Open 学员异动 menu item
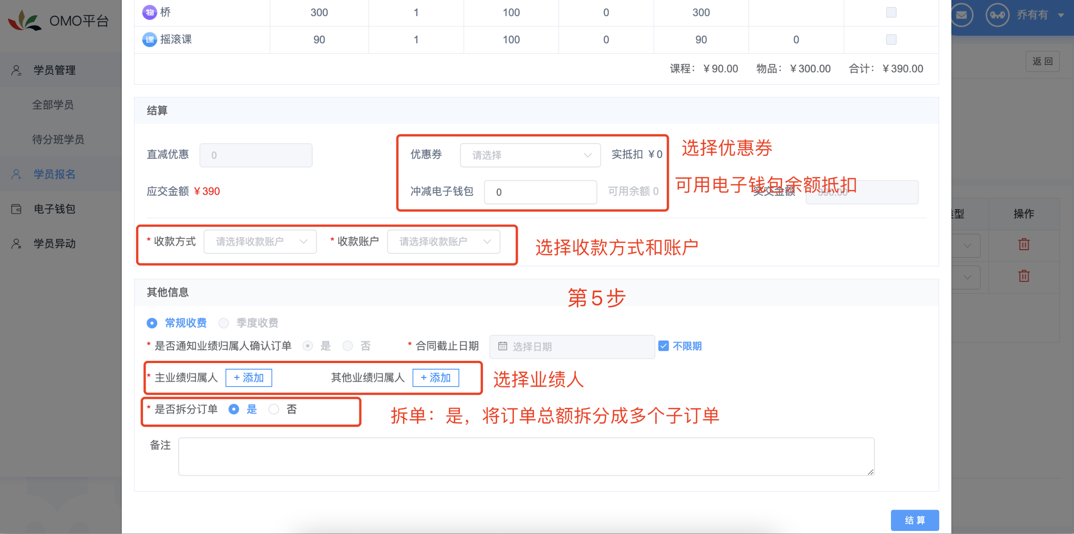 coord(61,244)
